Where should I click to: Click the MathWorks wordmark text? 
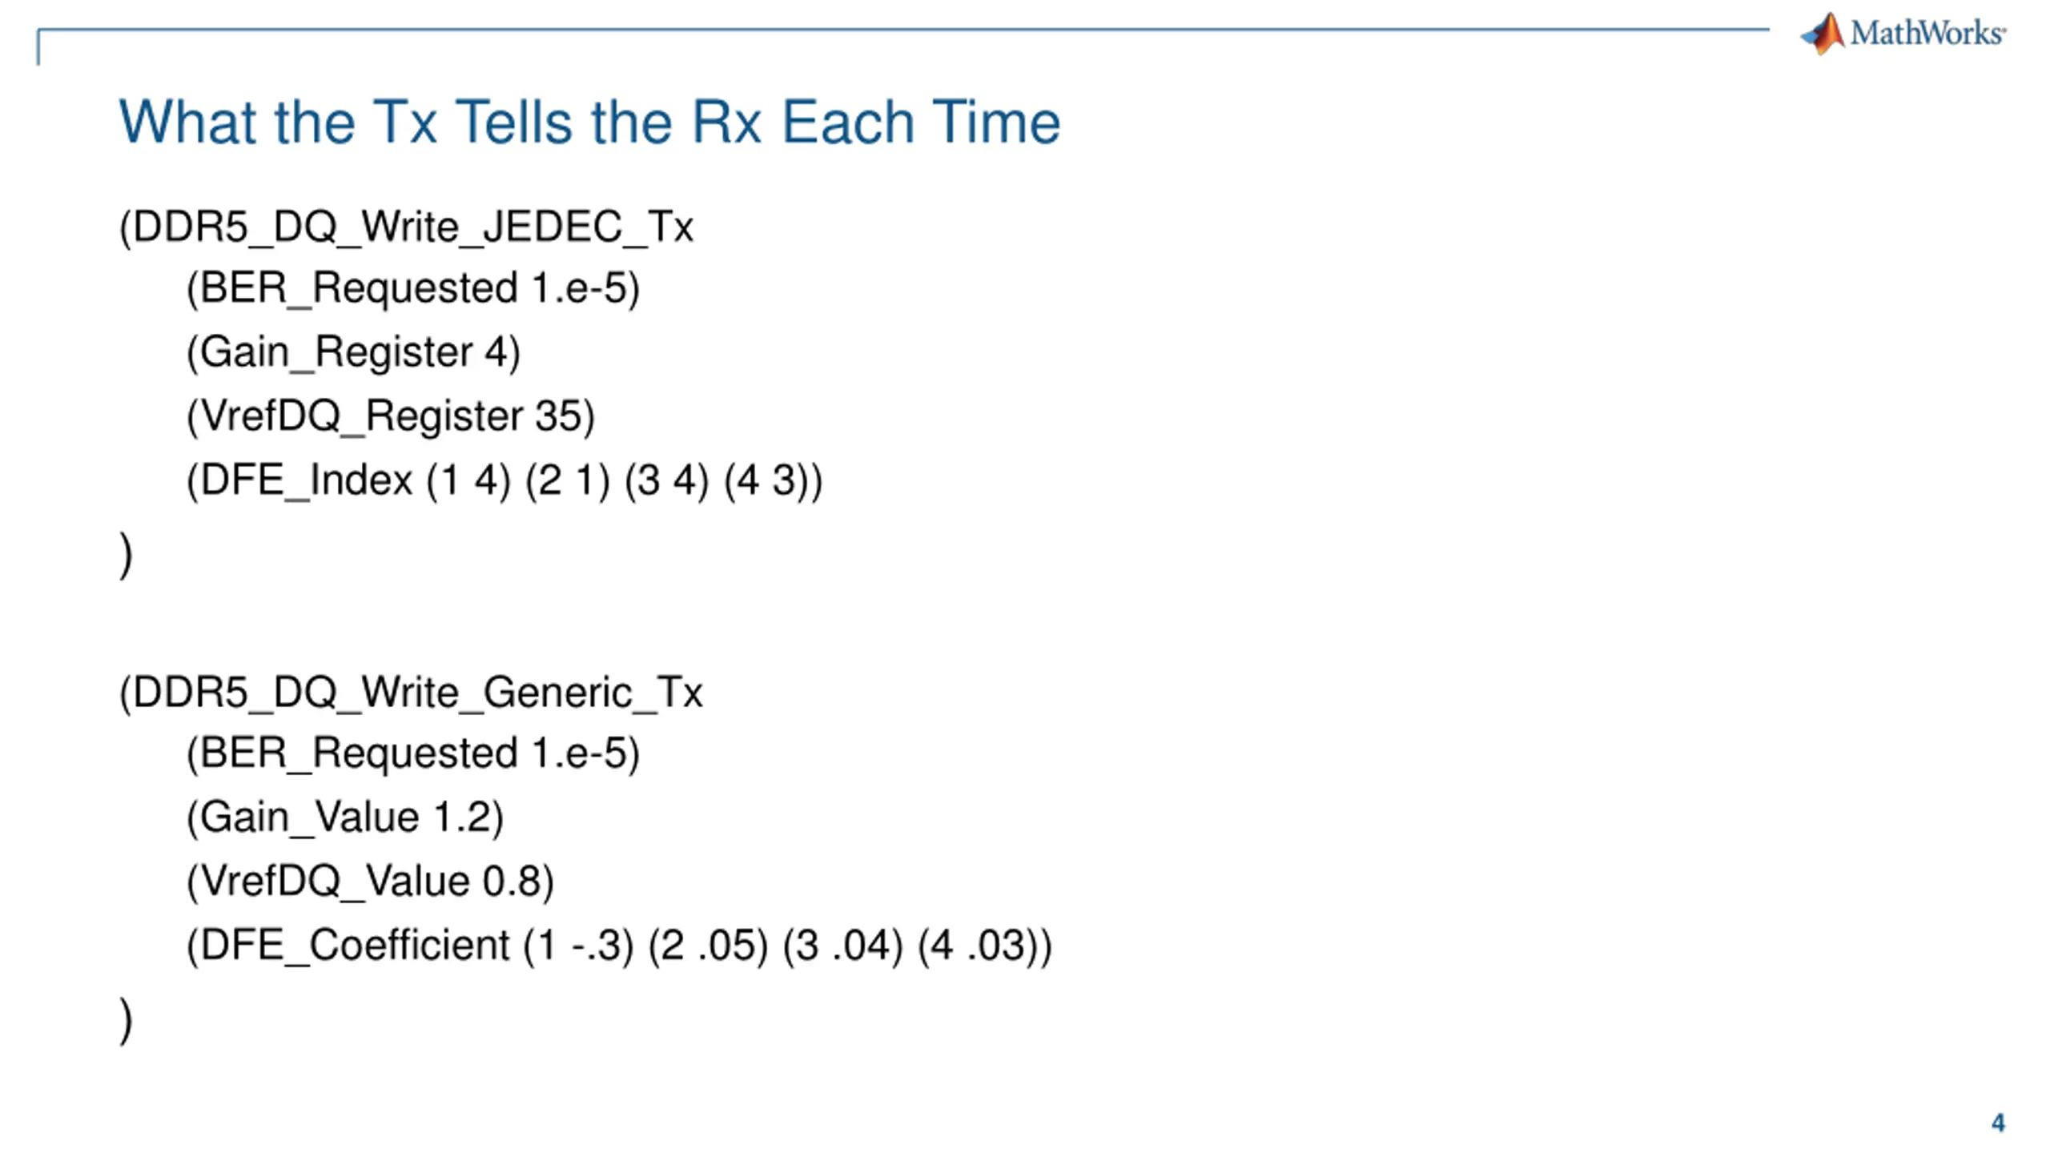(1928, 34)
